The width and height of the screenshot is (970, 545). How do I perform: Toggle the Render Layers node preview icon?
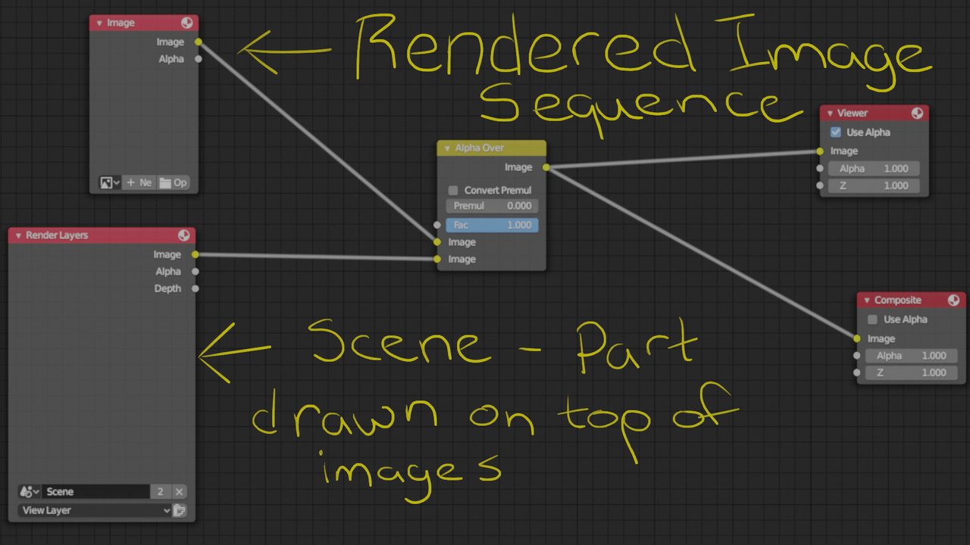coord(184,235)
